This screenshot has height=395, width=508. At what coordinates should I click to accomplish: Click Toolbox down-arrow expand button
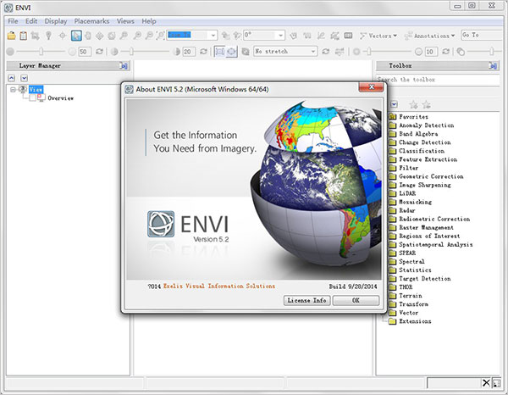tap(394, 104)
